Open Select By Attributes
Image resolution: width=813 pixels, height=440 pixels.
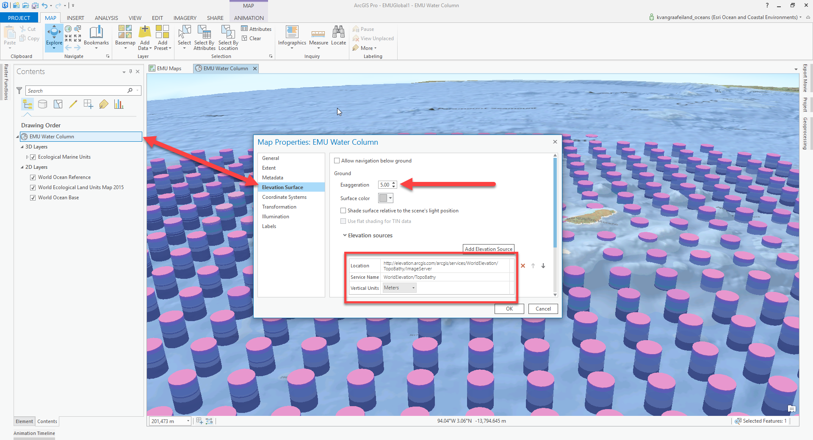204,38
